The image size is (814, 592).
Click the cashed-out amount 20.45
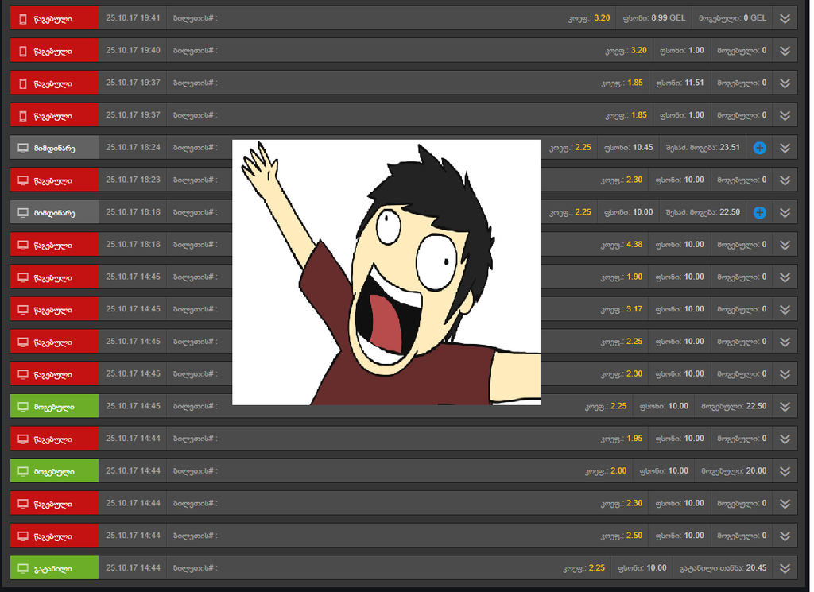[757, 568]
